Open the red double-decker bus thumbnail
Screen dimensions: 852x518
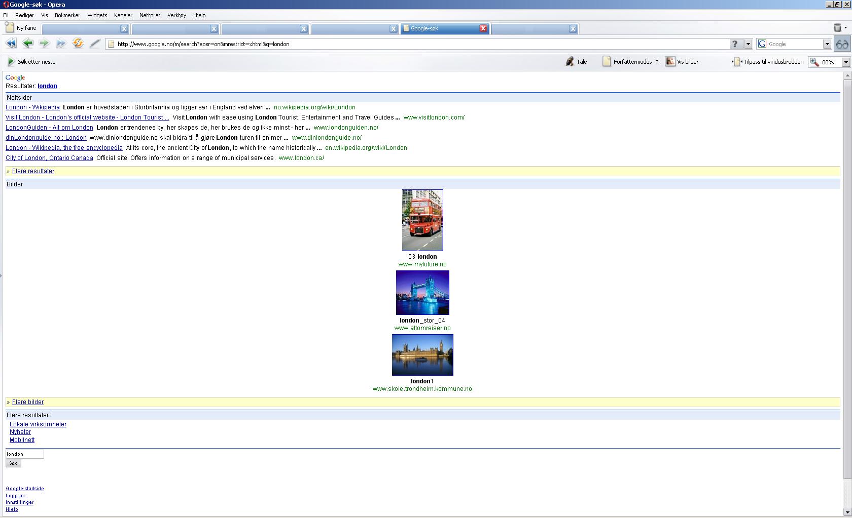click(422, 220)
